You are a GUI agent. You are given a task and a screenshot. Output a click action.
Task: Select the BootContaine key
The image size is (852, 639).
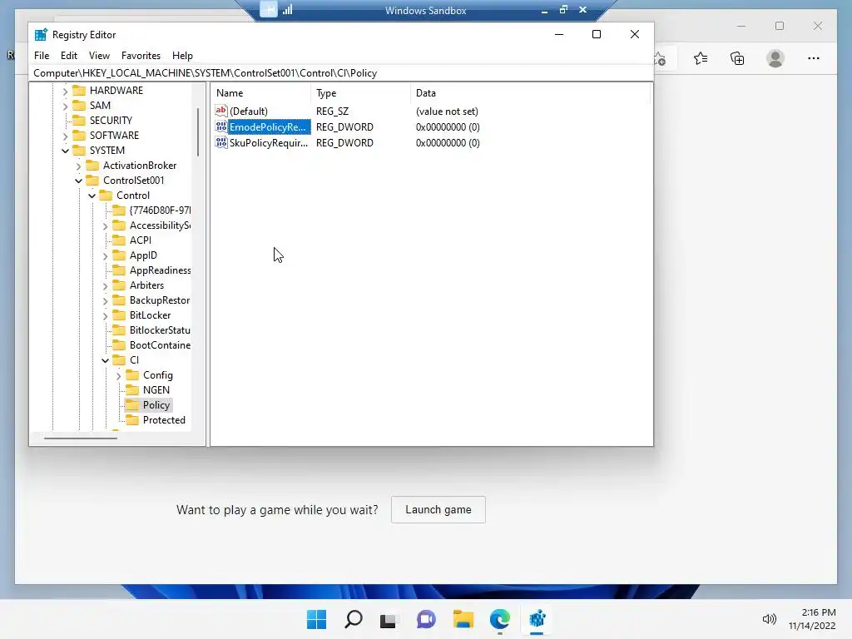click(160, 345)
